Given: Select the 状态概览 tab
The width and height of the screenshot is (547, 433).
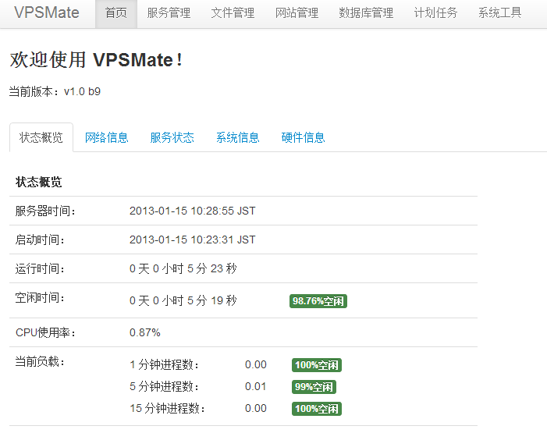Looking at the screenshot, I should pyautogui.click(x=41, y=137).
